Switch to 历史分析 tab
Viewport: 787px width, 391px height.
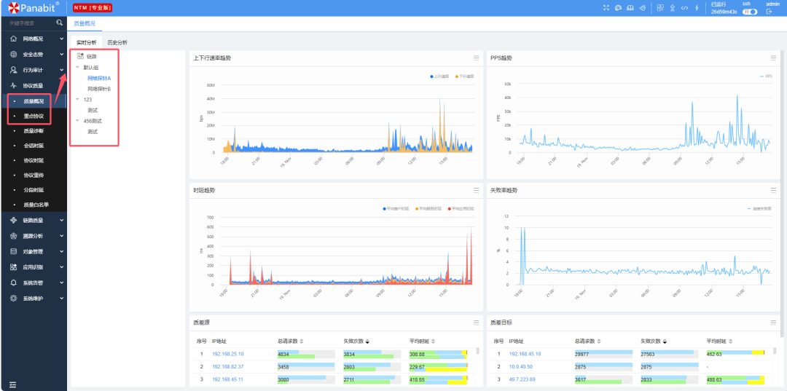coord(117,43)
